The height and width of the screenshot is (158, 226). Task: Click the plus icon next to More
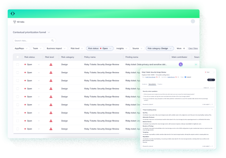(184, 48)
